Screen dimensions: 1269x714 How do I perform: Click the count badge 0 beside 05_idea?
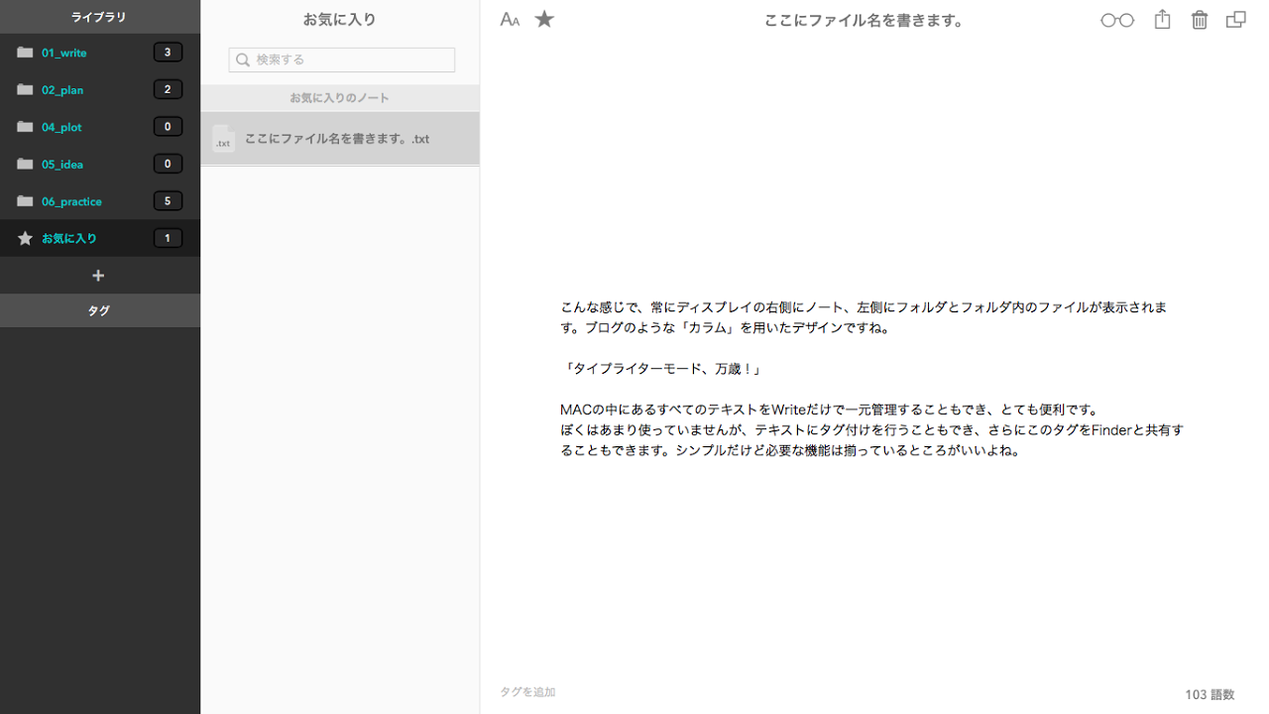coord(168,164)
